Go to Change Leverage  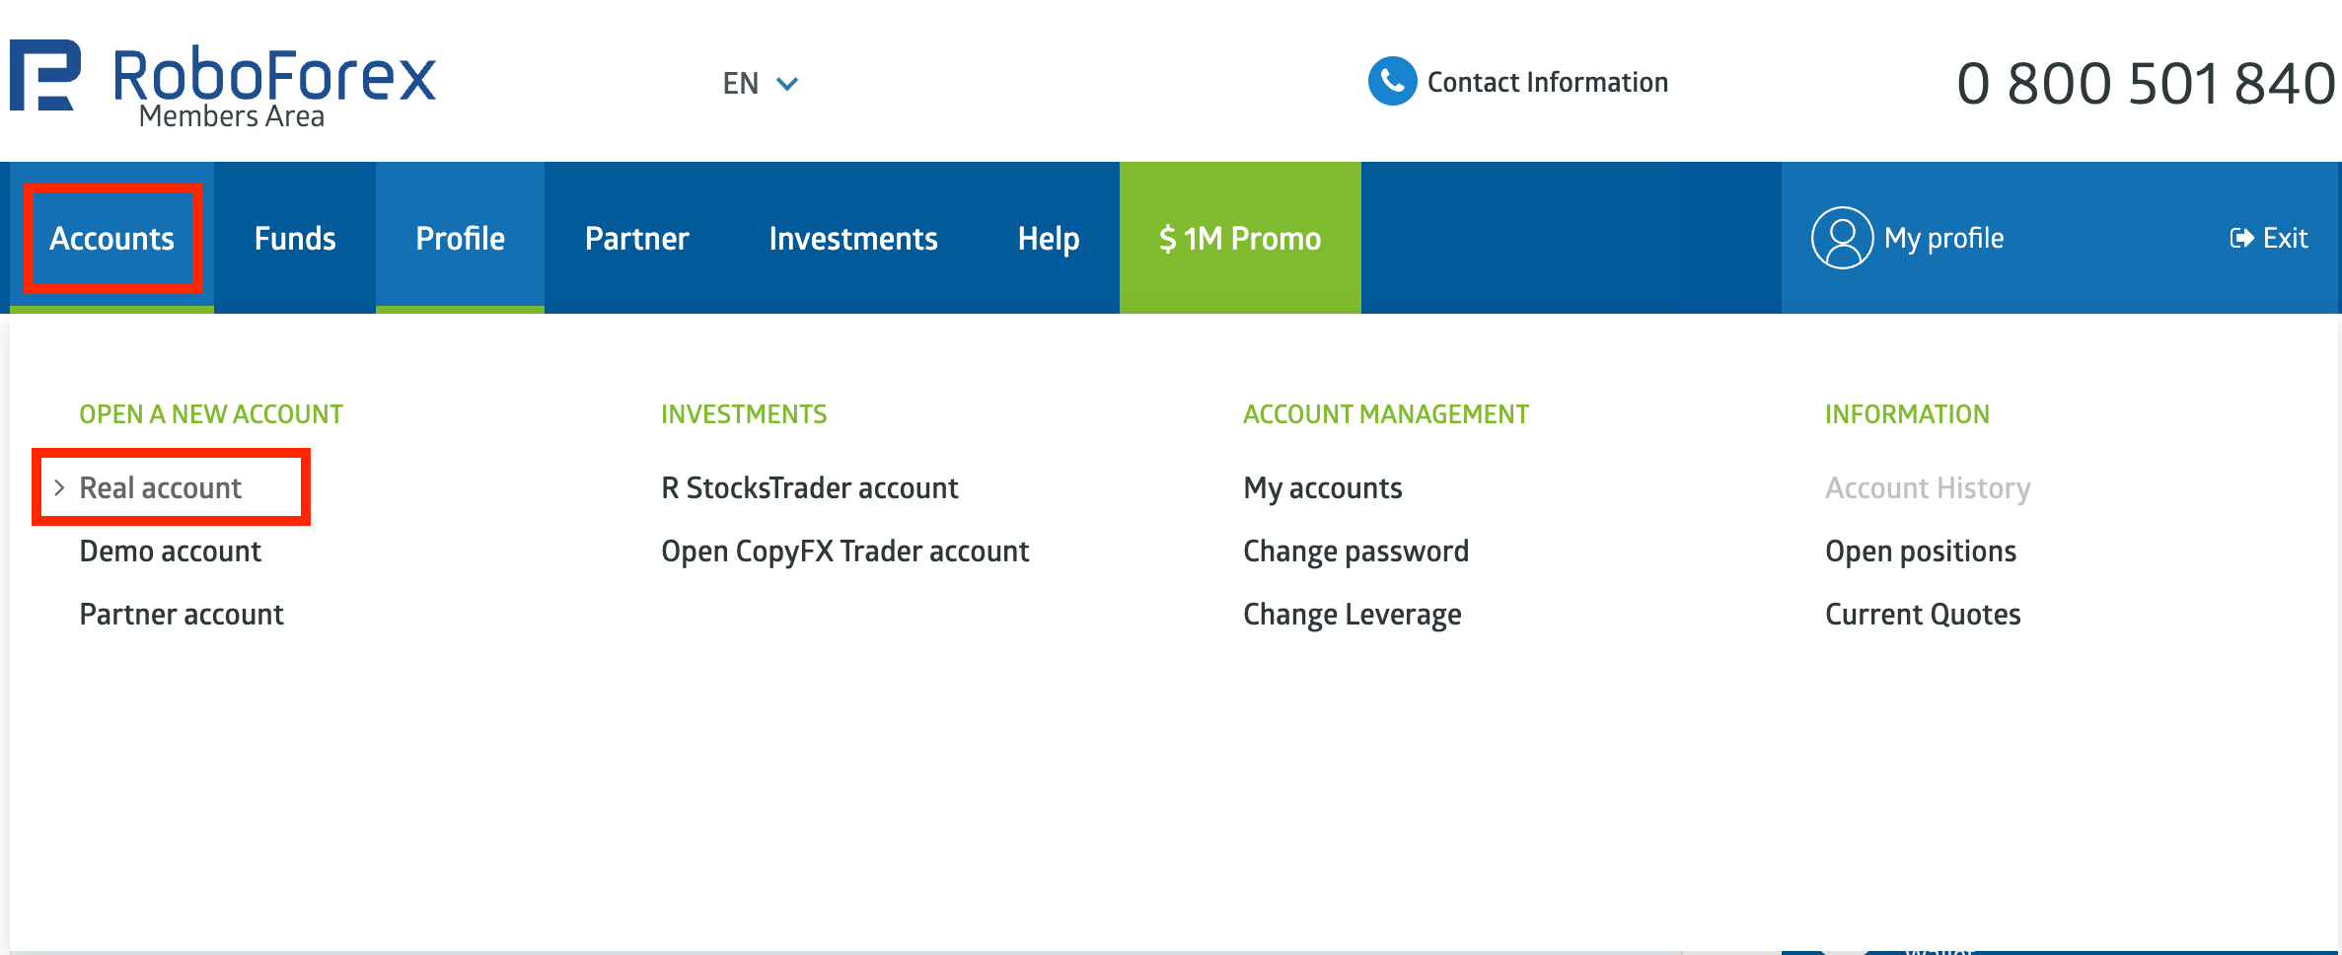click(1352, 614)
